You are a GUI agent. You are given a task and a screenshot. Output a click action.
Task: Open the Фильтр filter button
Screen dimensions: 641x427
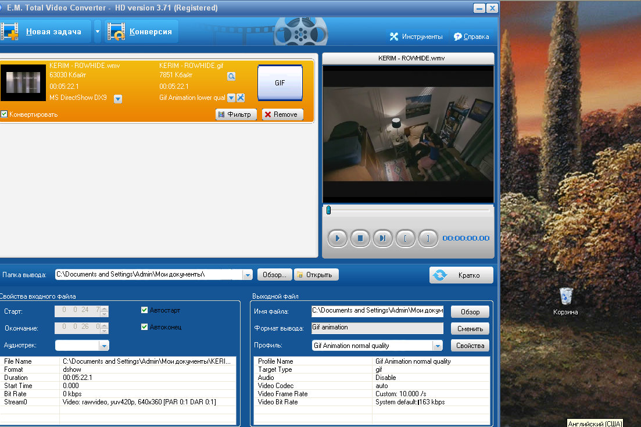click(236, 114)
